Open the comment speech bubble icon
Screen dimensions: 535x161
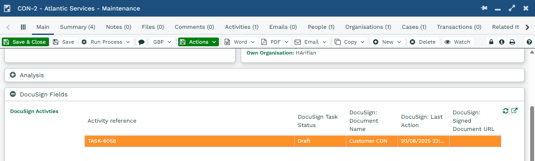pyautogui.click(x=141, y=42)
